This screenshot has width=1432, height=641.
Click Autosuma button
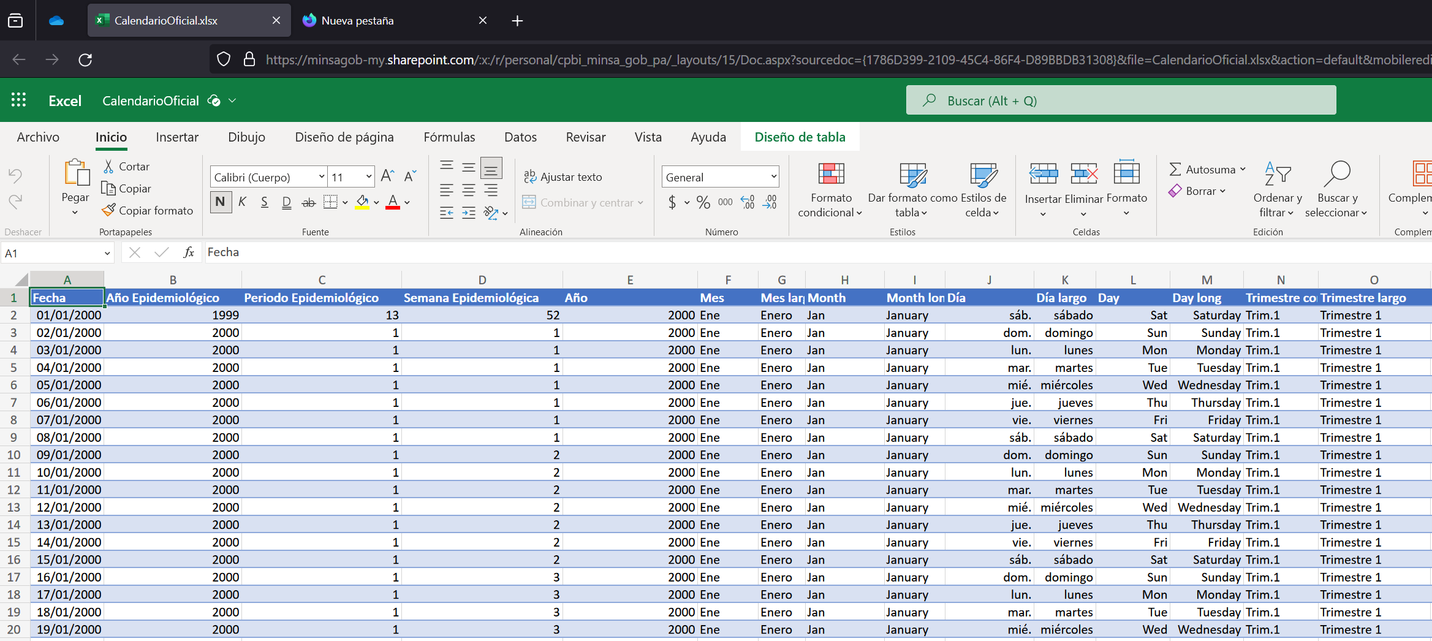[x=1207, y=169]
